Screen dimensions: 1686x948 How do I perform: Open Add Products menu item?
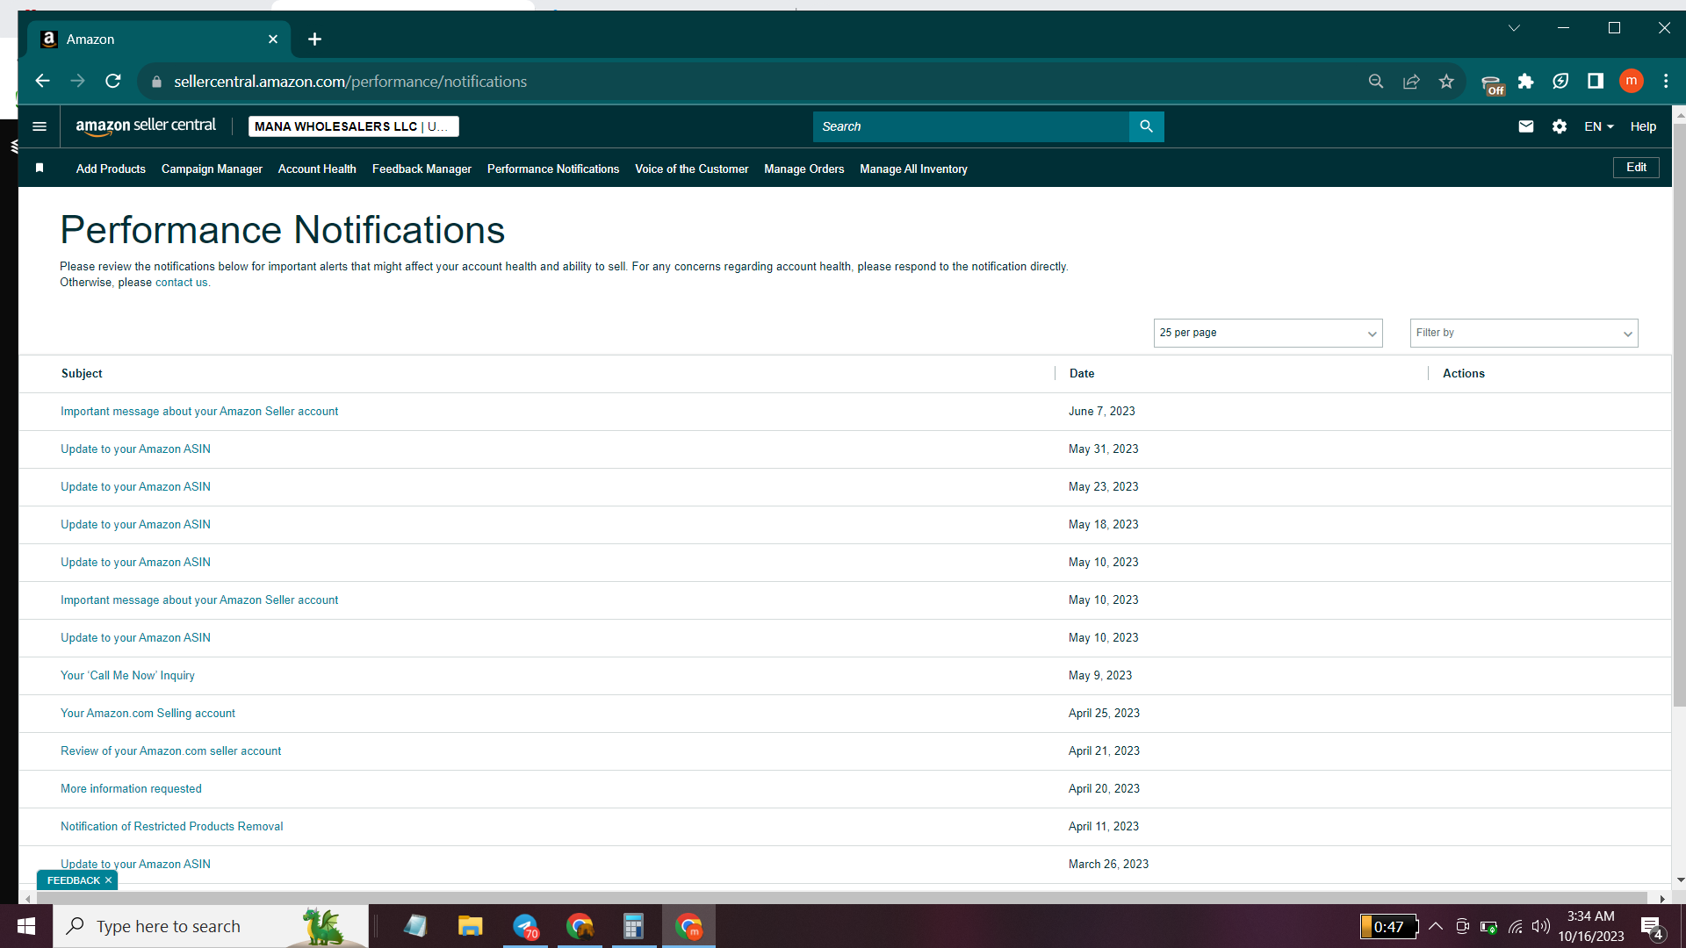tap(111, 169)
